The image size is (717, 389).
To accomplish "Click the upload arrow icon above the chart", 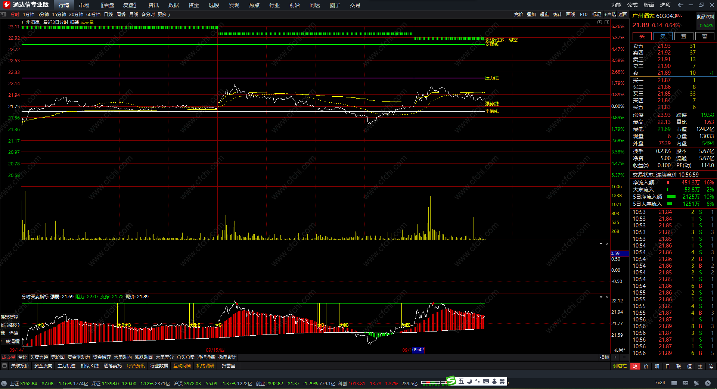I will [600, 22].
